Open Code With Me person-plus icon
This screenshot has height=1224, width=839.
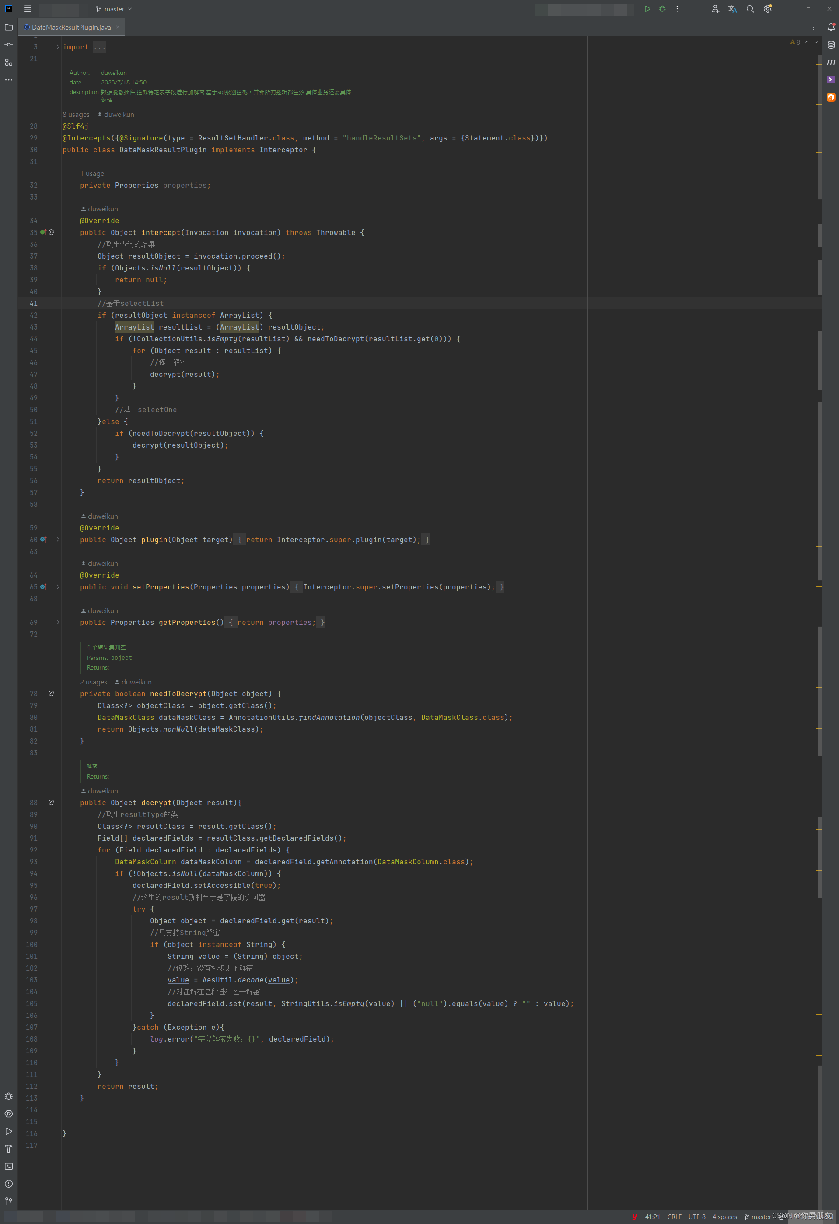715,9
